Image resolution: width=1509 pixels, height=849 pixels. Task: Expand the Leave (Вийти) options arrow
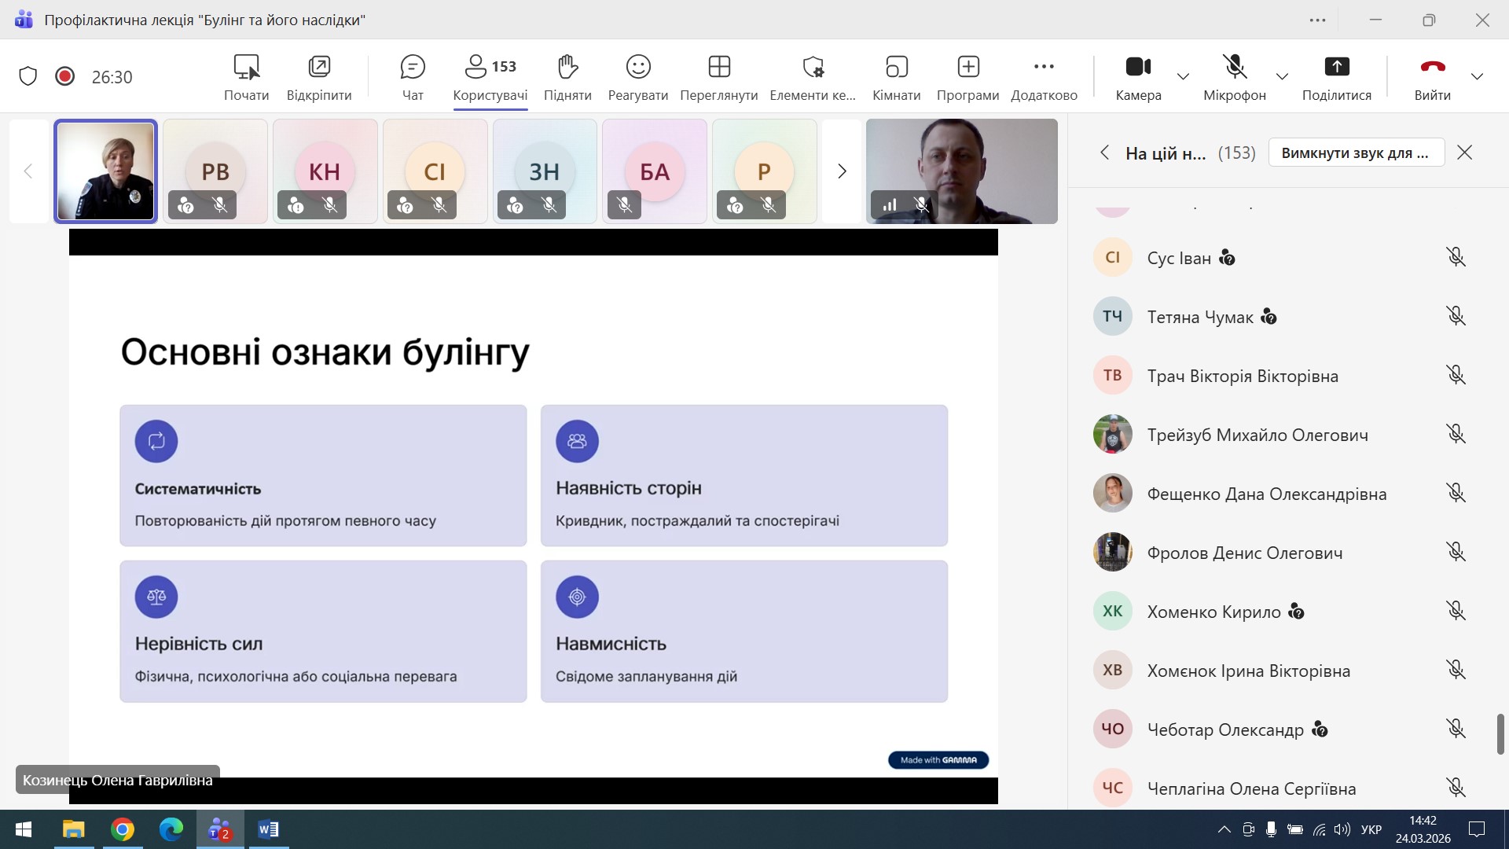[x=1477, y=76]
